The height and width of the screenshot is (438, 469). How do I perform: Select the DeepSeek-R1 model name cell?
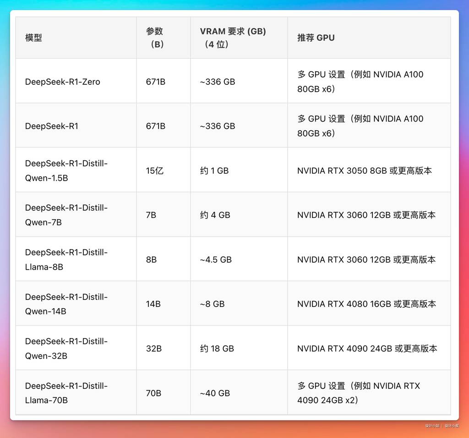coord(52,126)
